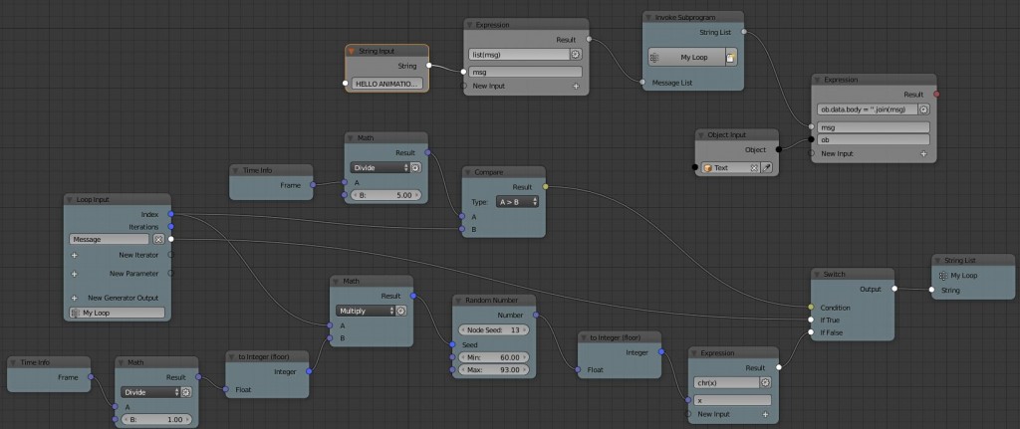Collapse the Random Number node
Screen dimensions: 1020x429
click(459, 300)
